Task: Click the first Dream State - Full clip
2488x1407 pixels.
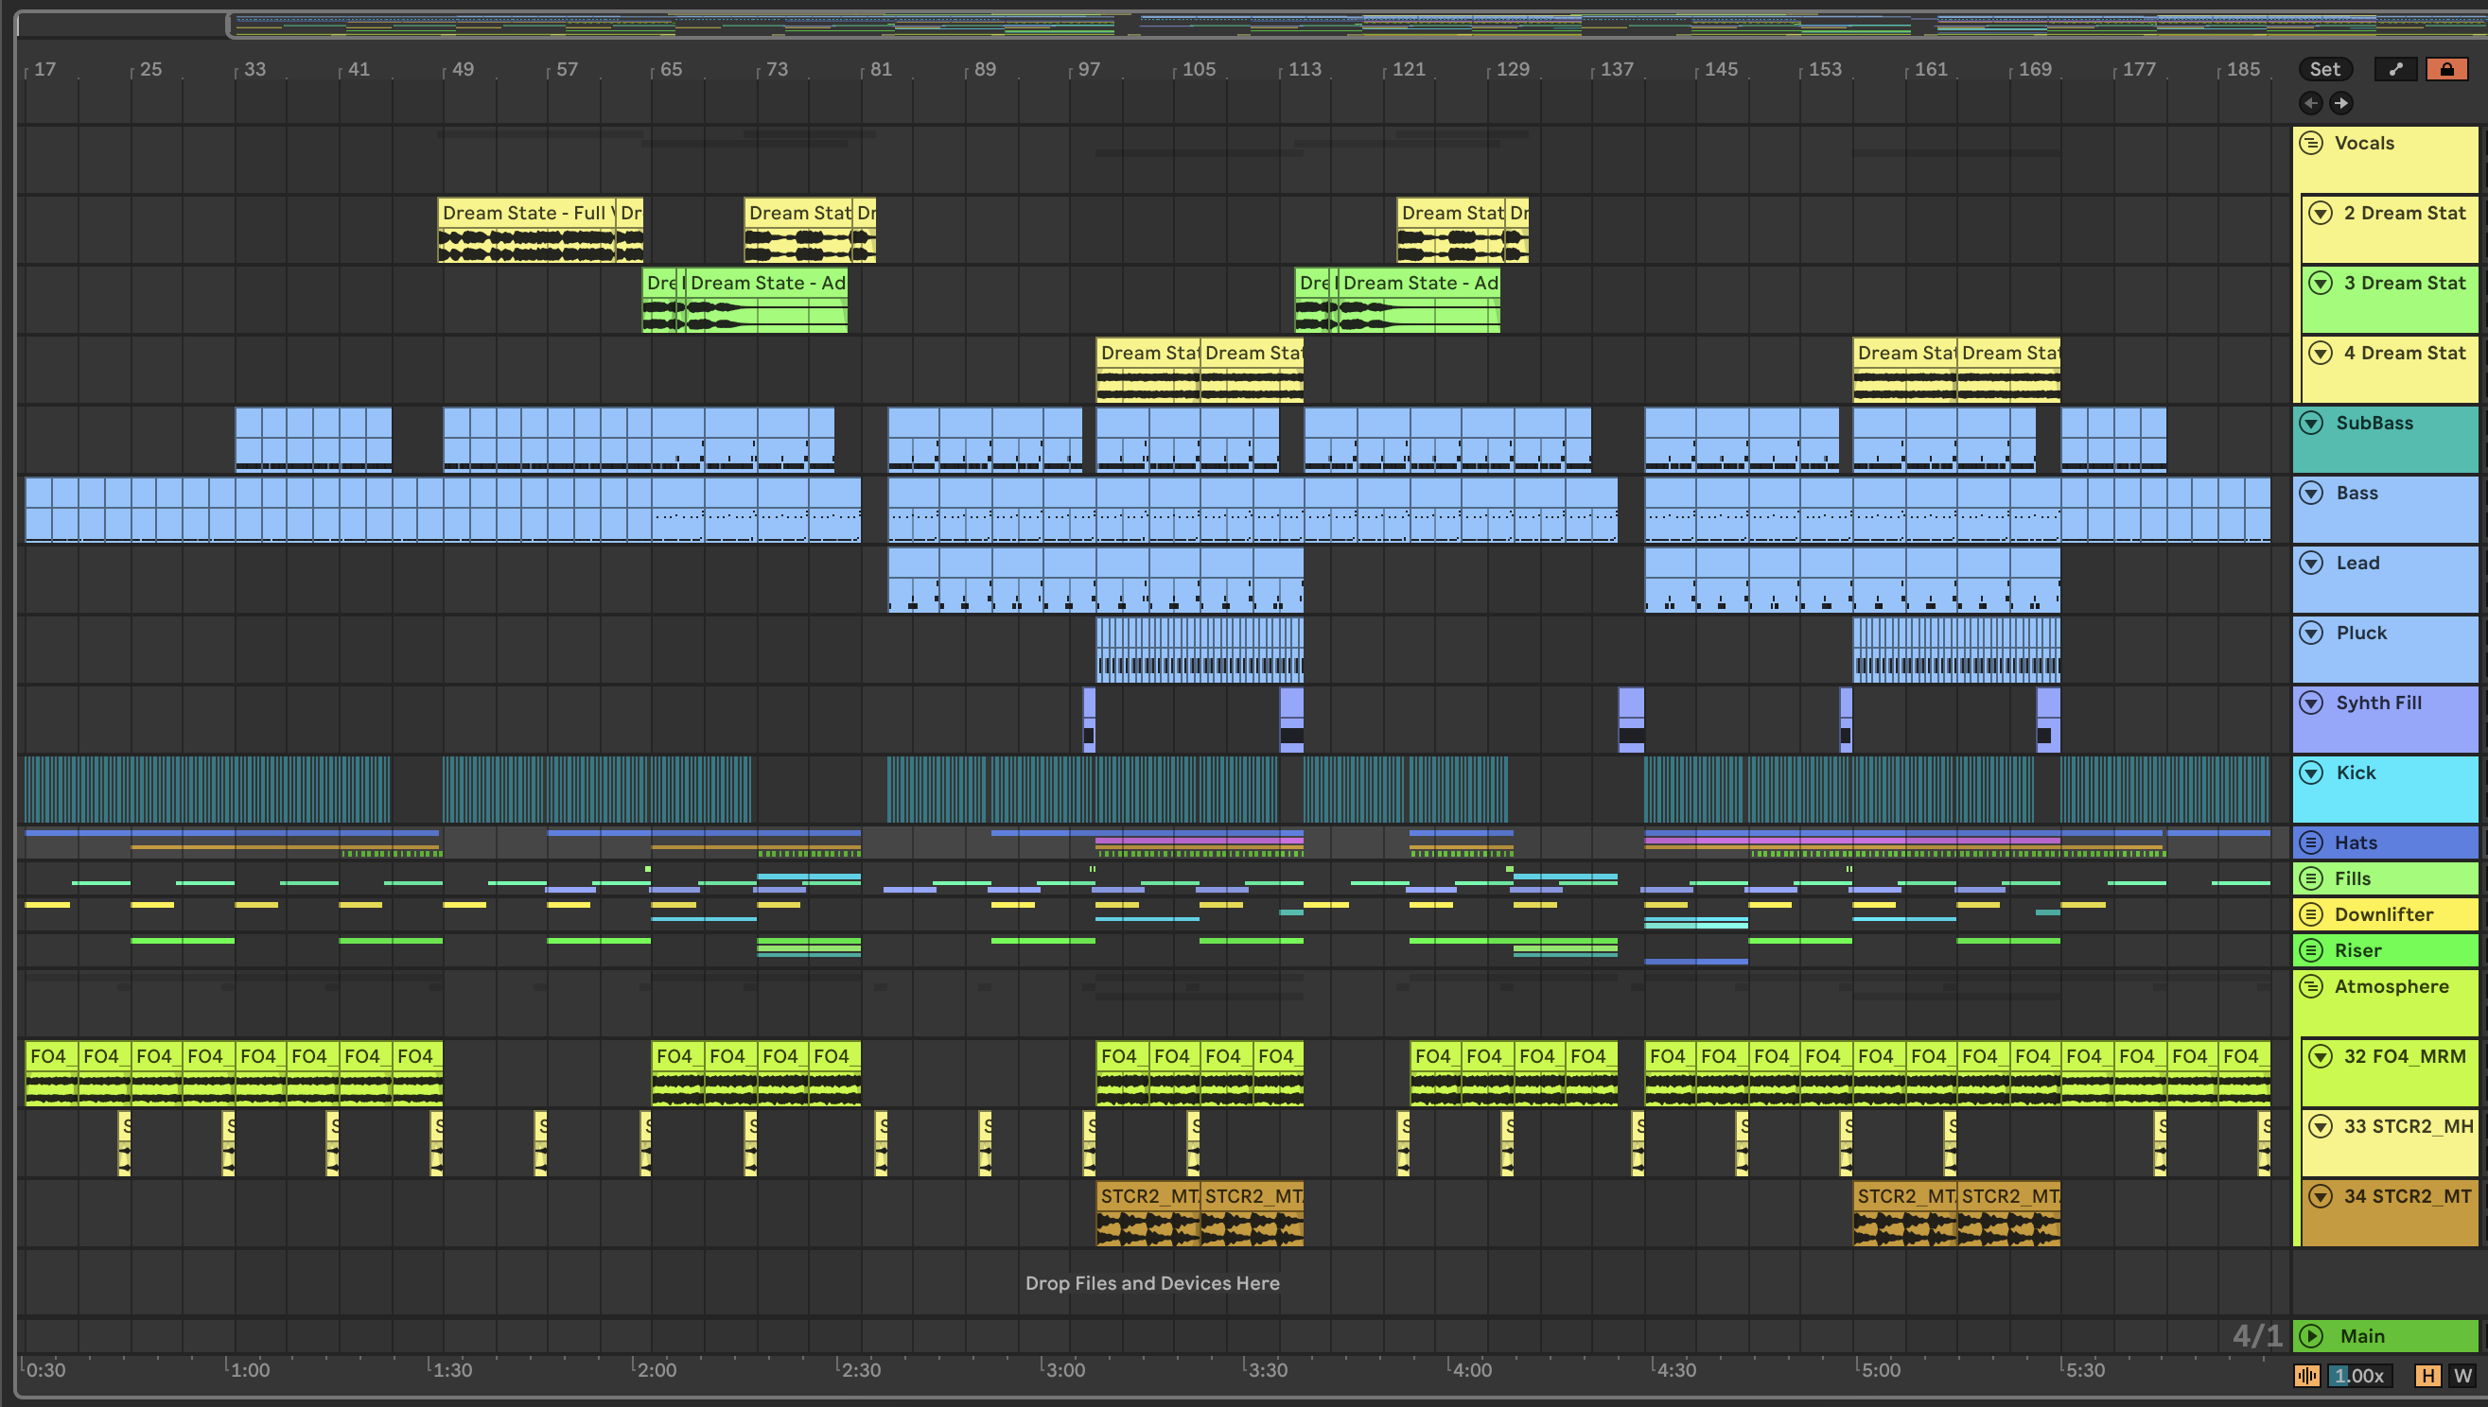Action: click(x=525, y=213)
